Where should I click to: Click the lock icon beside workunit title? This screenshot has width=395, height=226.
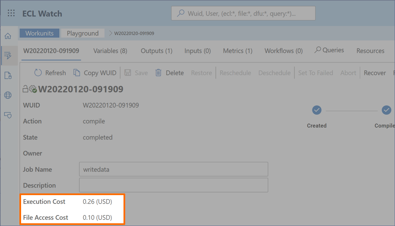coord(25,89)
